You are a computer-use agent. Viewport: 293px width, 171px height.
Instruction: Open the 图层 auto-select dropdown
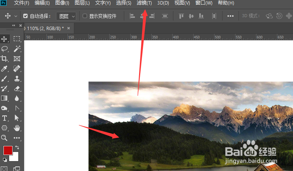66,16
